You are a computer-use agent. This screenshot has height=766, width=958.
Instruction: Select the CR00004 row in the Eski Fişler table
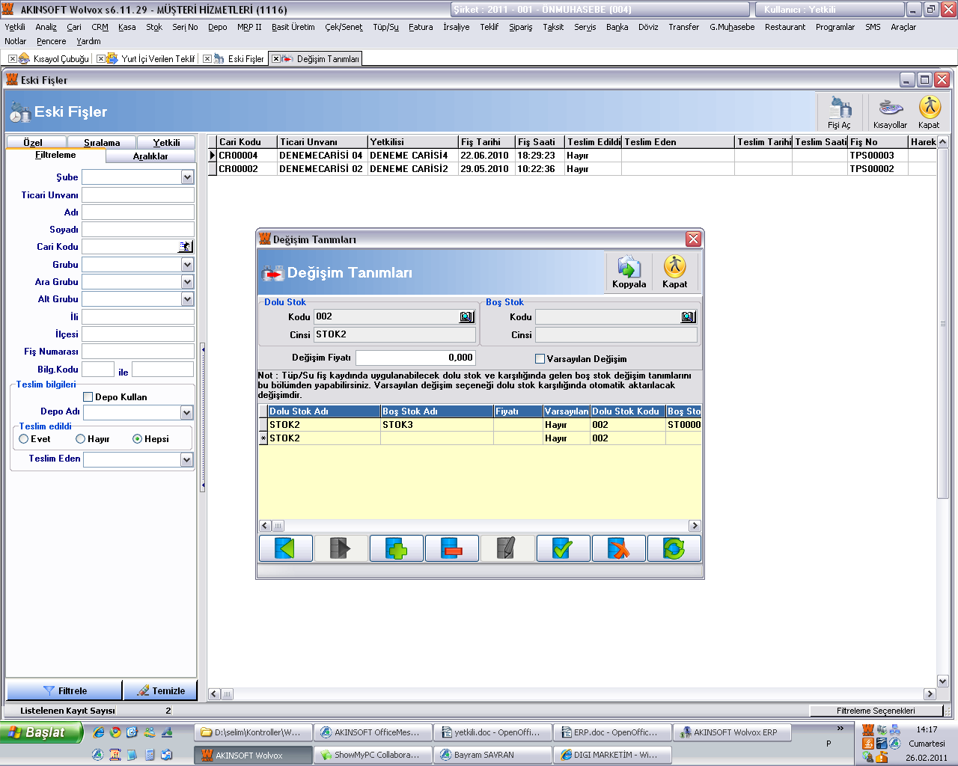click(x=572, y=156)
